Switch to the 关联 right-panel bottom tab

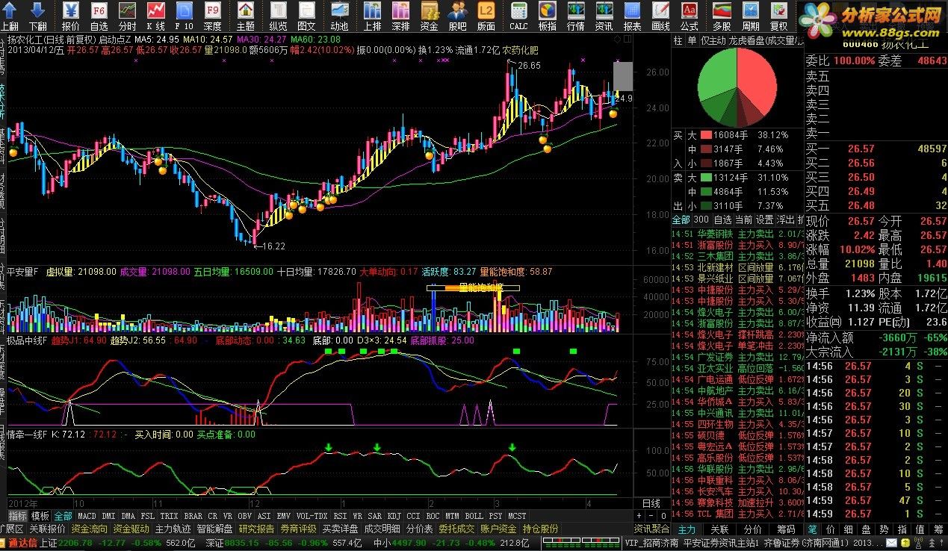(719, 529)
